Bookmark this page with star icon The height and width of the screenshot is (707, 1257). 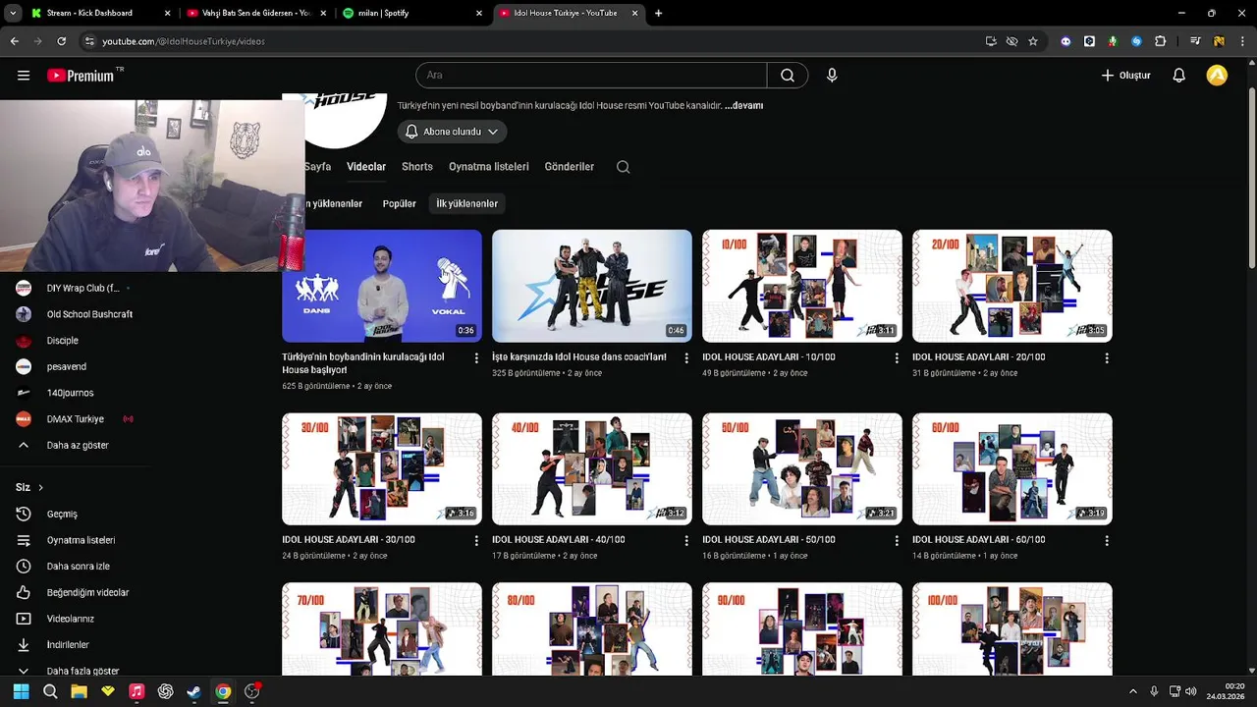coord(1033,41)
